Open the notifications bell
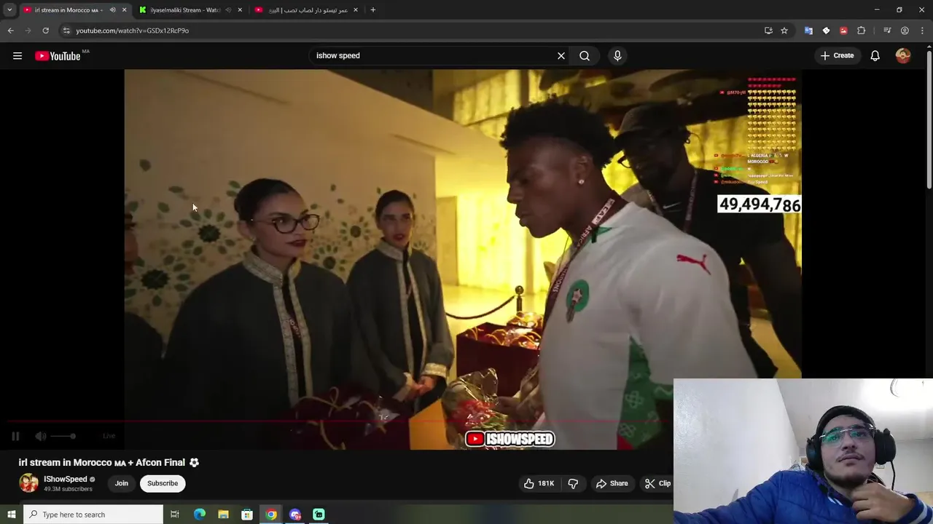 (x=875, y=55)
